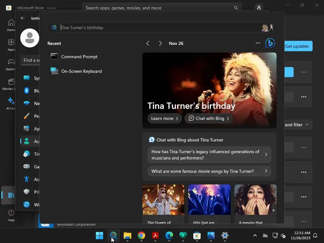Viewport: 324px width, 243px height.
Task: Open Apps section in Microsoft Store sidebar
Action: [x=11, y=45]
